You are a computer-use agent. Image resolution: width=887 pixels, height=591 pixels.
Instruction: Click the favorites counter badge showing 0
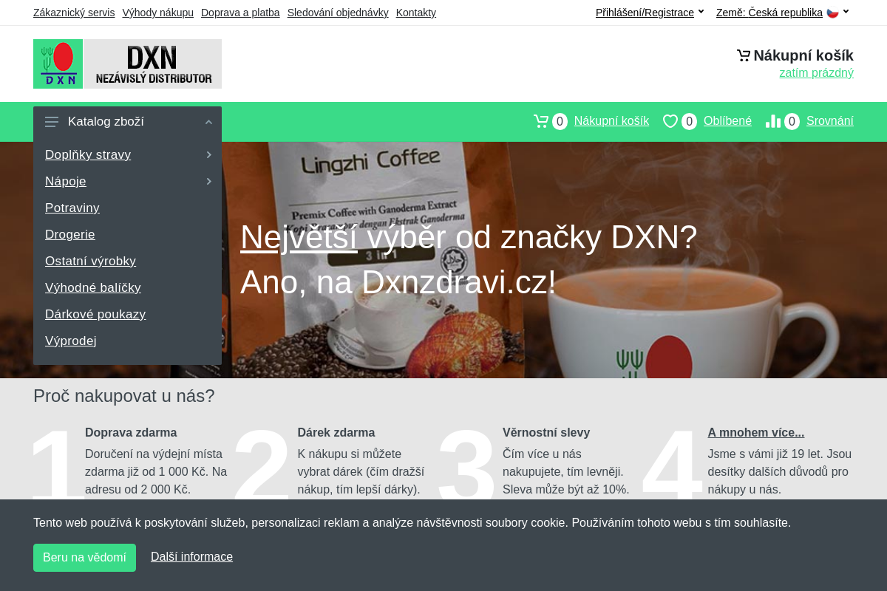pyautogui.click(x=689, y=121)
